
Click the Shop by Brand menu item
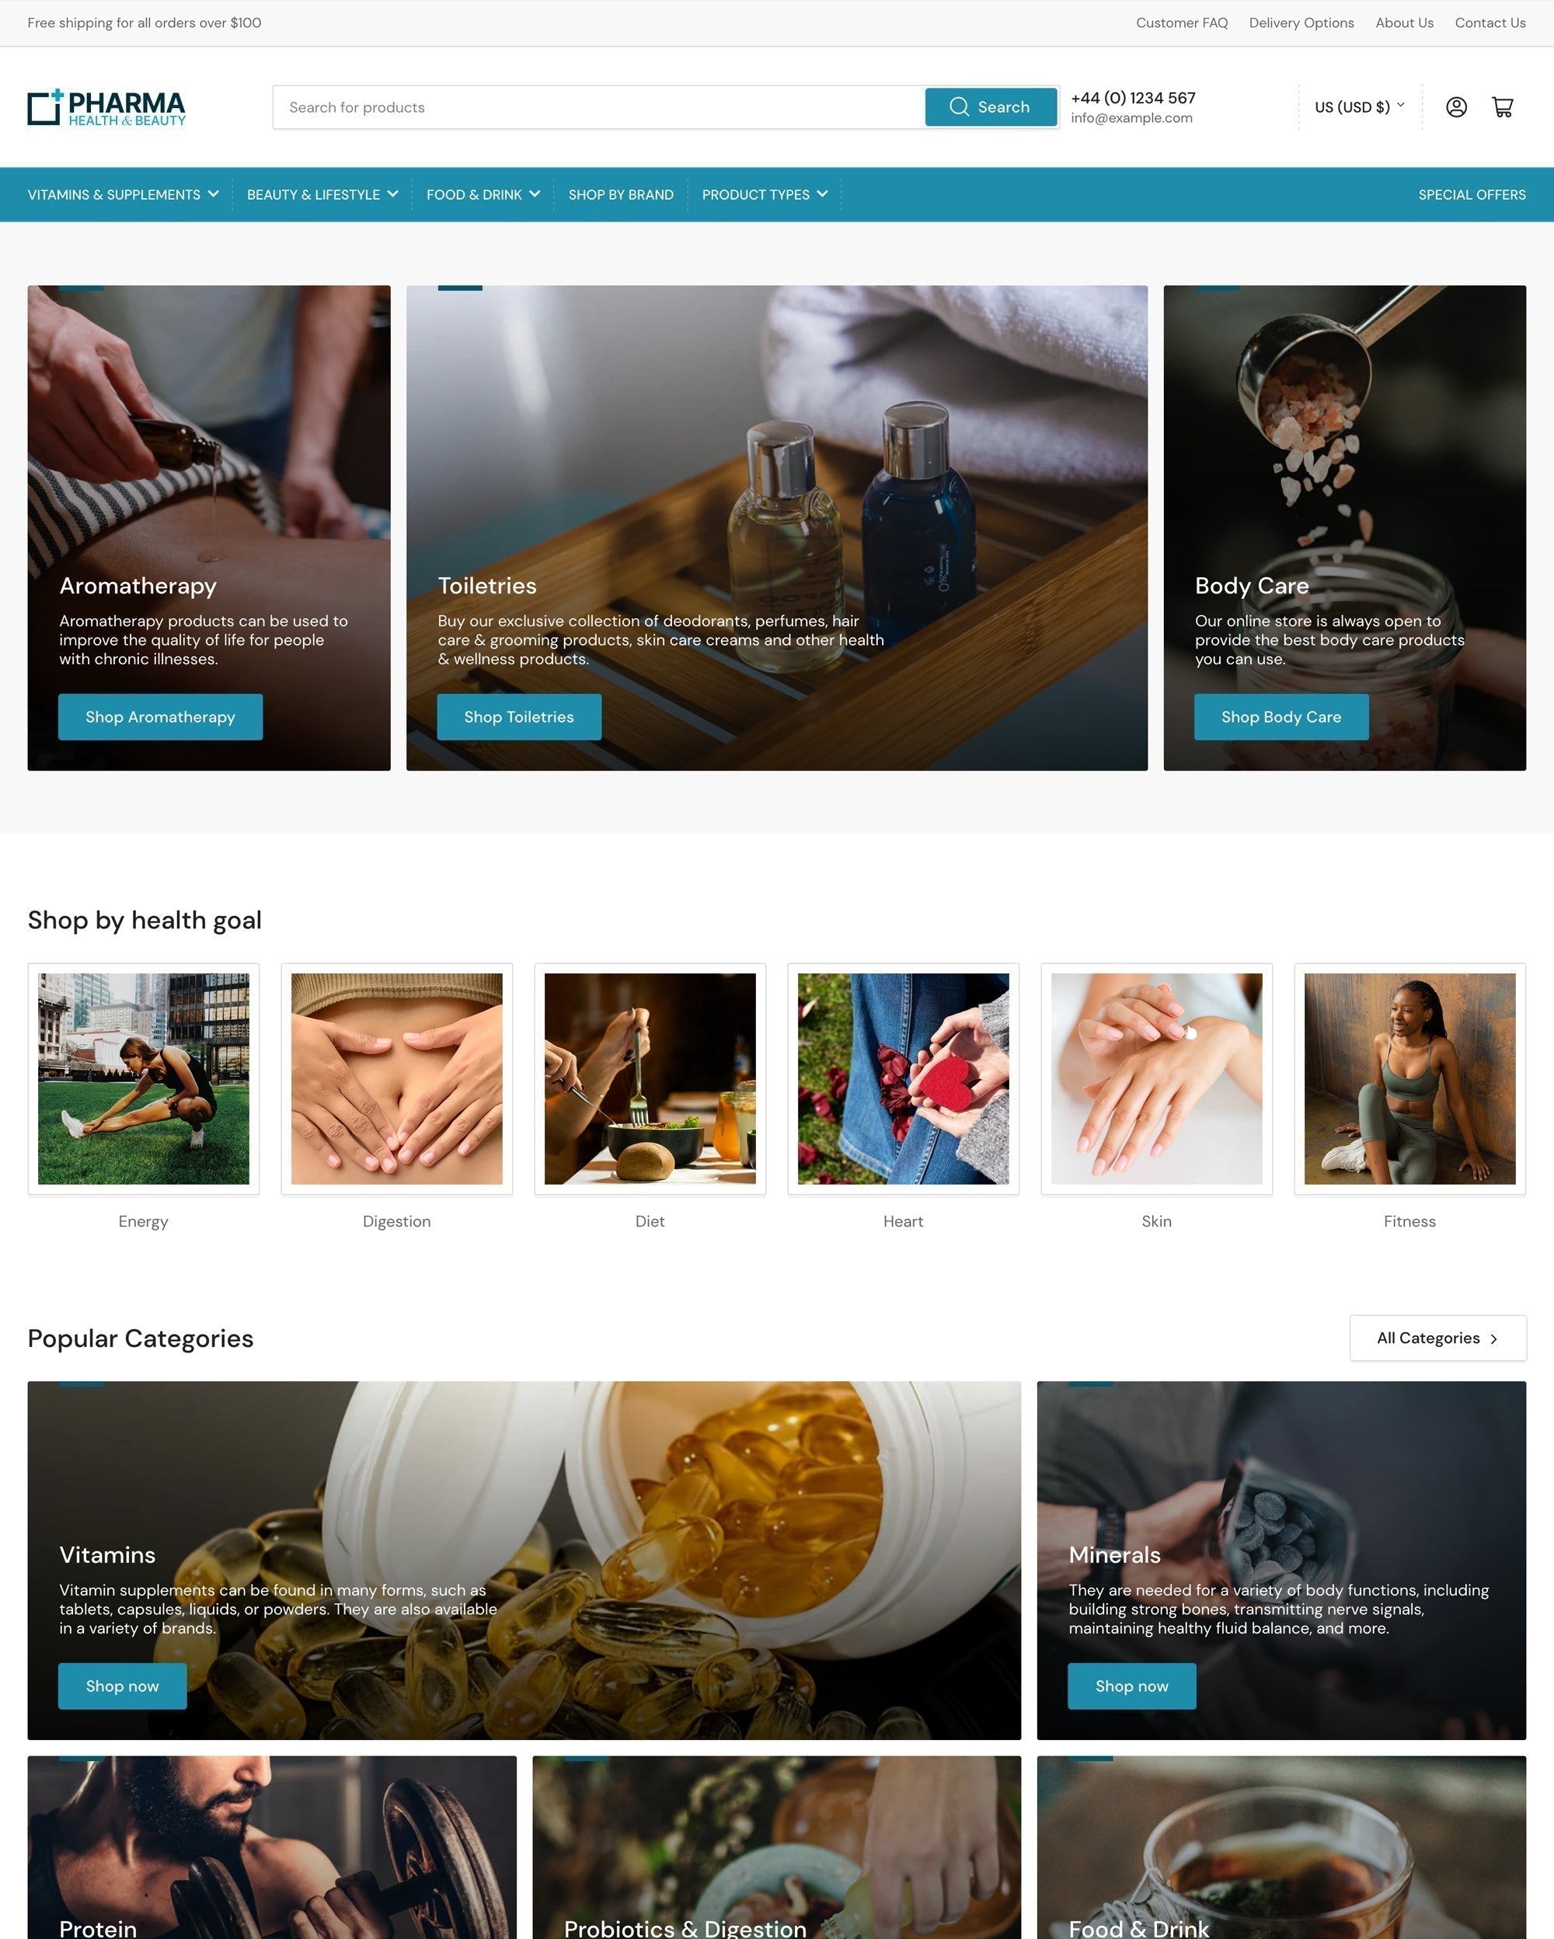pyautogui.click(x=620, y=195)
